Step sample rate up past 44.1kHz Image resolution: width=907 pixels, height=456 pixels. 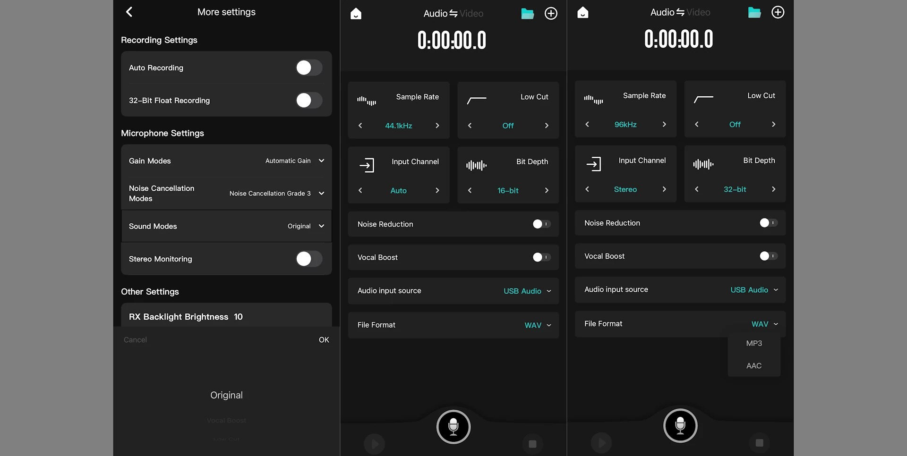coord(437,126)
